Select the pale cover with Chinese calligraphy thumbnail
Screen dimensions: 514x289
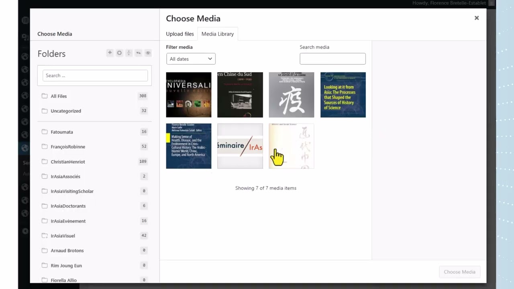(292, 146)
